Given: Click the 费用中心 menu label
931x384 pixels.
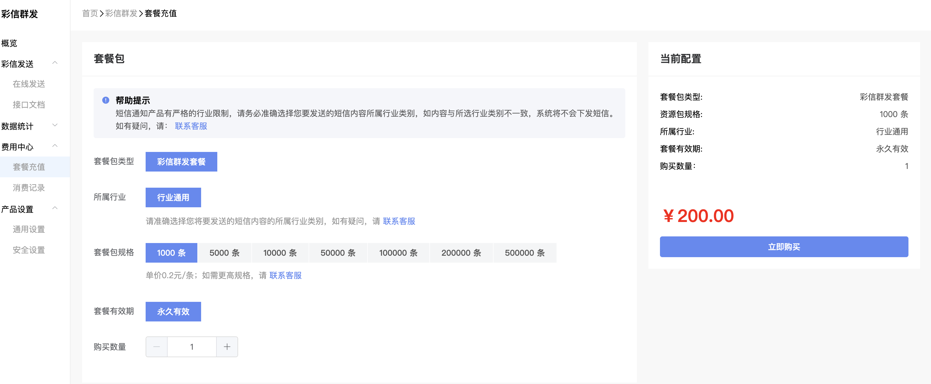Looking at the screenshot, I should (x=17, y=147).
